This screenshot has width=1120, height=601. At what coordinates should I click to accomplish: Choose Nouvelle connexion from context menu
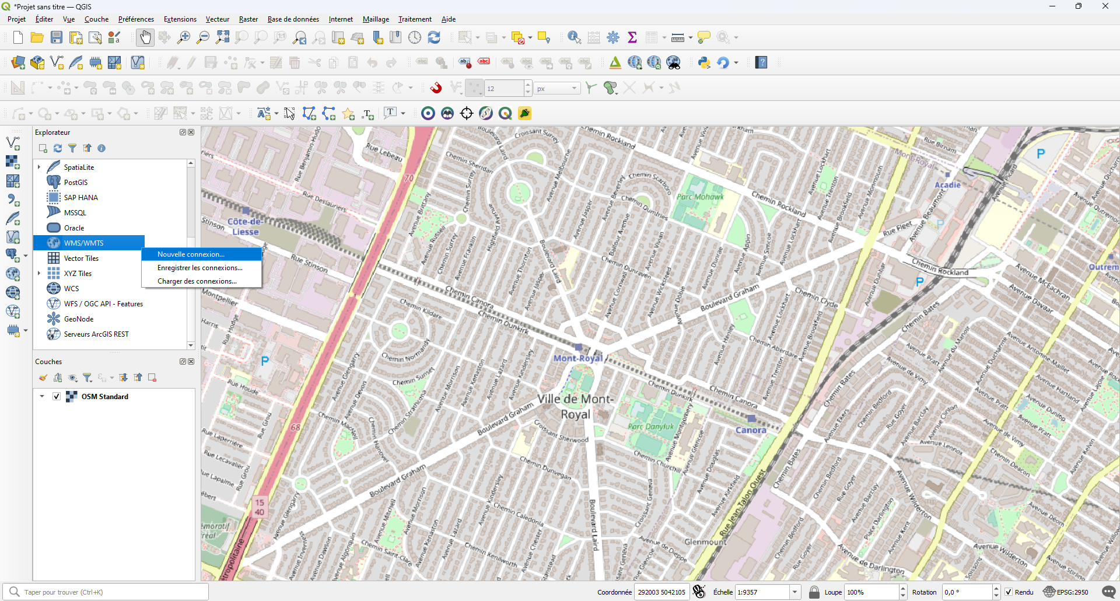(x=191, y=254)
